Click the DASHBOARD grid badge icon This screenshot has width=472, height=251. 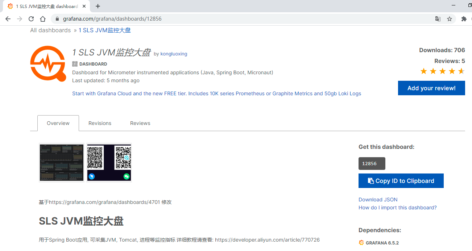(x=75, y=64)
